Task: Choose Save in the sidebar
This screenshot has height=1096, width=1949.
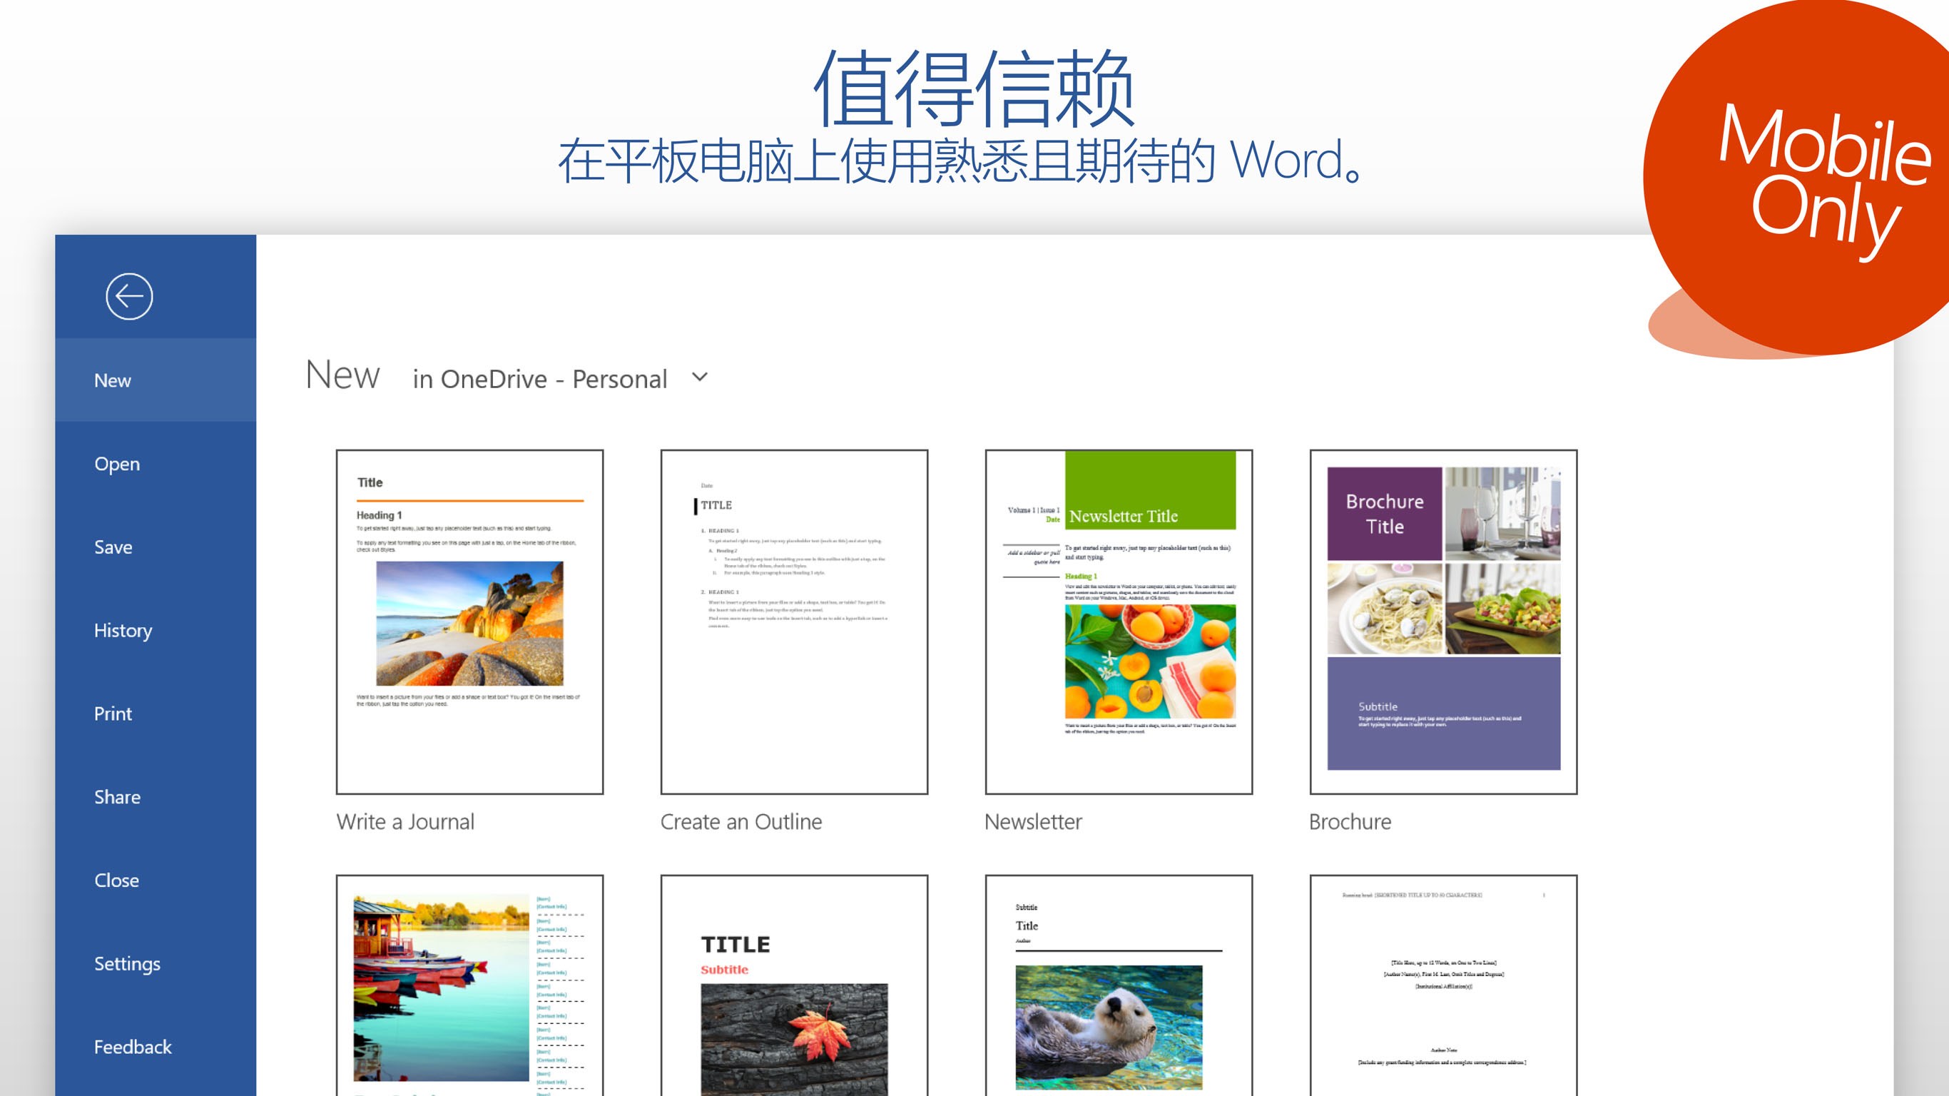Action: (x=113, y=547)
